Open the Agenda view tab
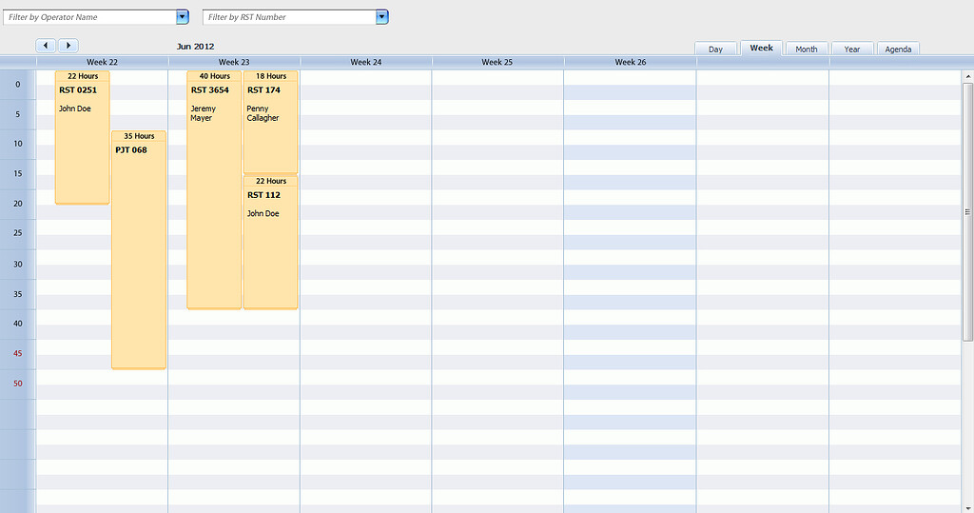This screenshot has height=513, width=974. pyautogui.click(x=898, y=49)
